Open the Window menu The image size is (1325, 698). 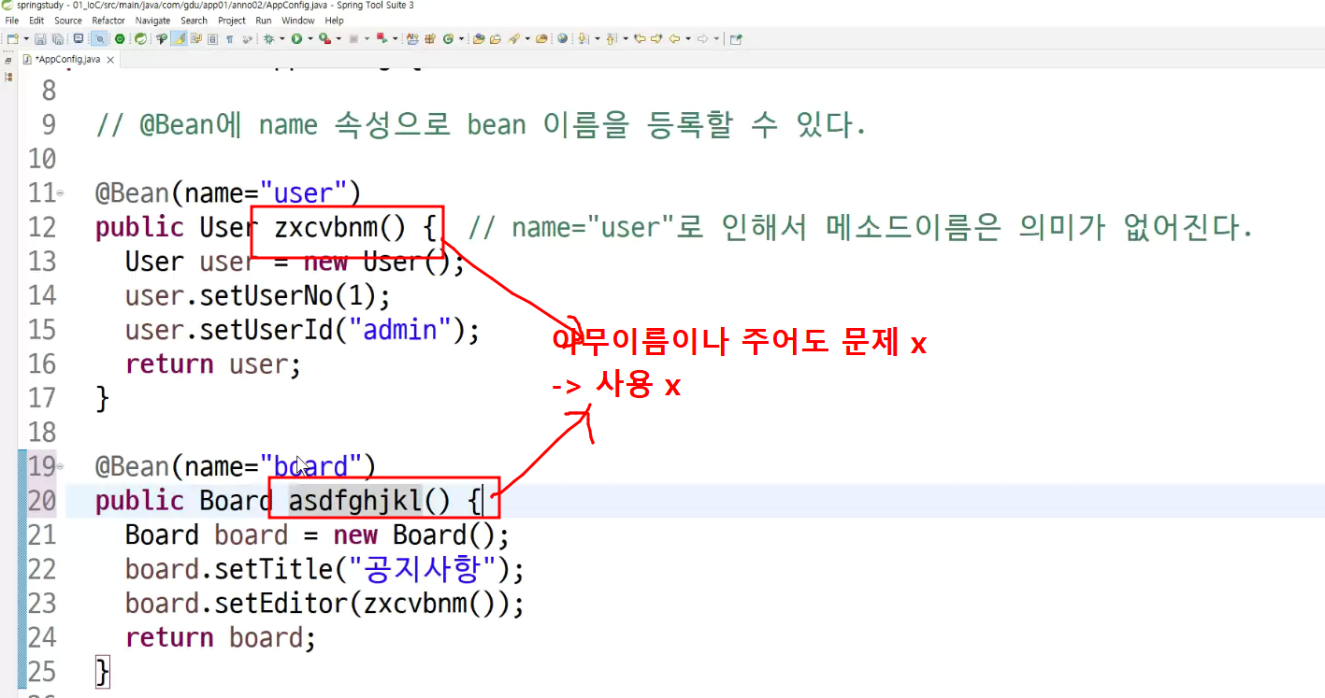pyautogui.click(x=298, y=21)
